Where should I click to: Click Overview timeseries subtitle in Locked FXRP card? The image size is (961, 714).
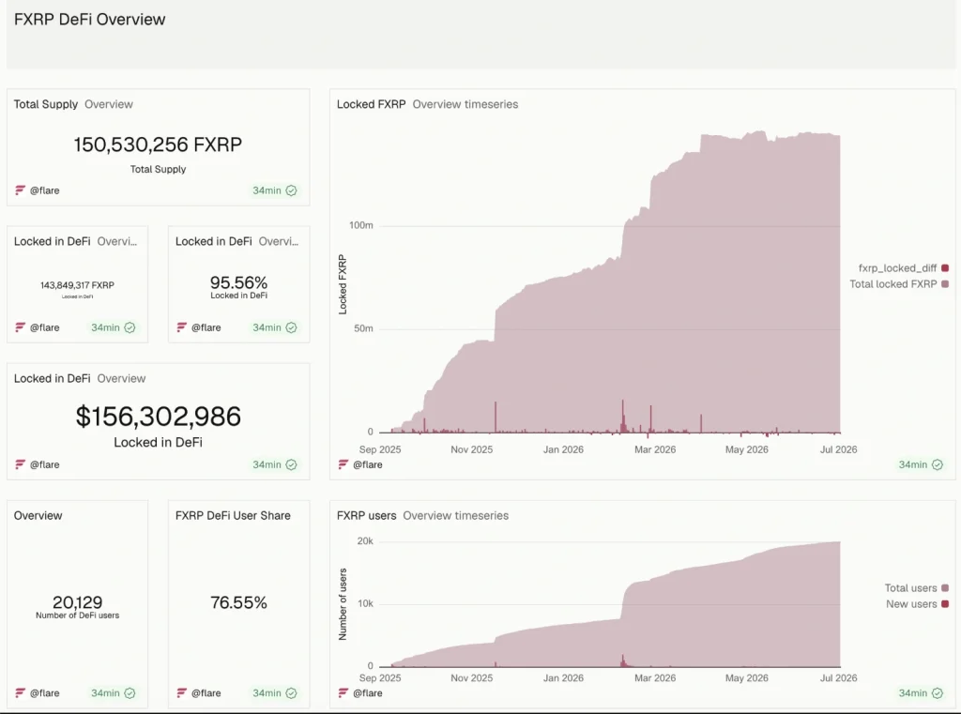(465, 104)
